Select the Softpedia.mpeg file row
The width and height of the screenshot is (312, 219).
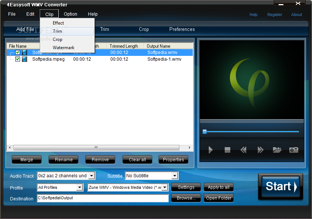(100, 59)
